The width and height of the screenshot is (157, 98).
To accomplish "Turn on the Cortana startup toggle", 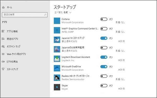I will point(104,19).
